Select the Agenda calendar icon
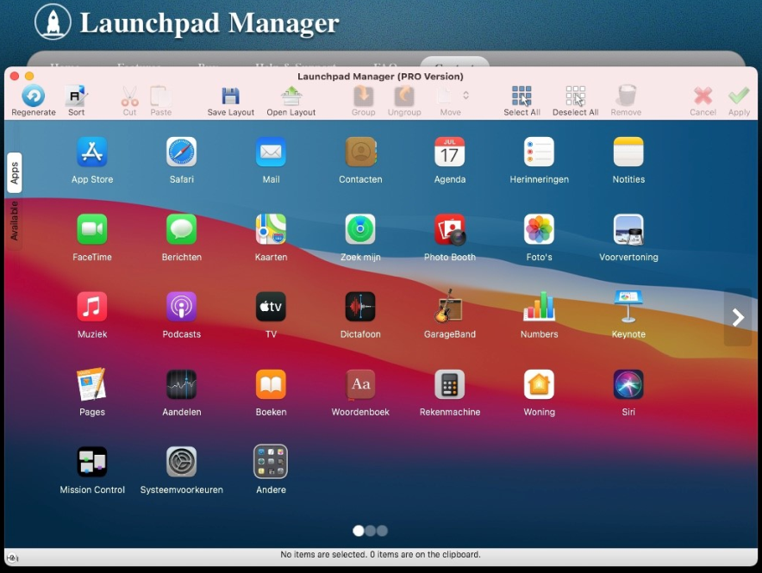The width and height of the screenshot is (762, 573). (x=449, y=152)
